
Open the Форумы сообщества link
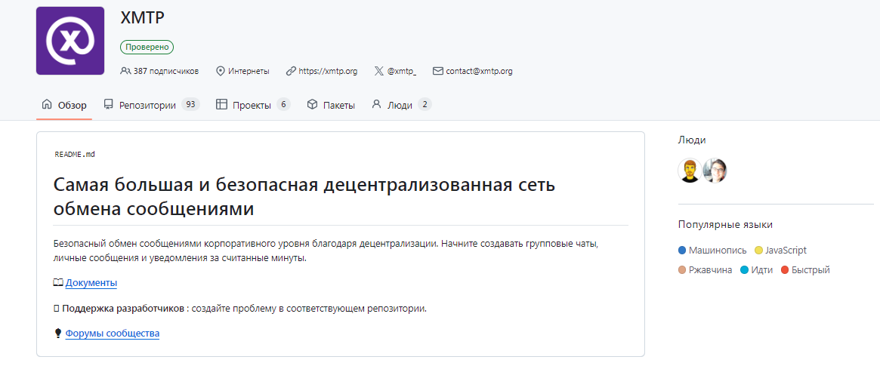click(113, 334)
